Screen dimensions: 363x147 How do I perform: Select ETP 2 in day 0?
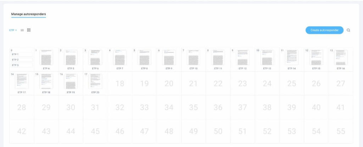pyautogui.click(x=22, y=60)
